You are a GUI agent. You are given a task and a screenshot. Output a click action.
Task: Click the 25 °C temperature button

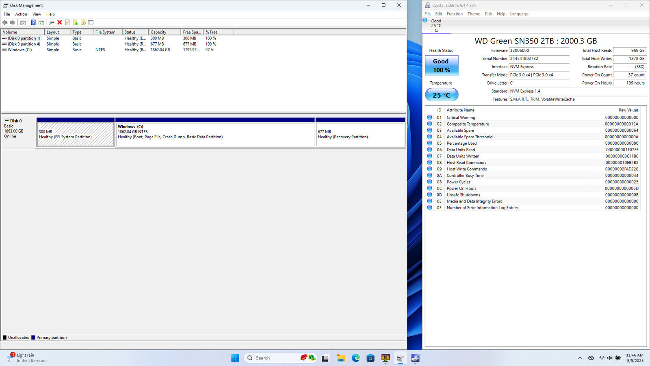(442, 95)
